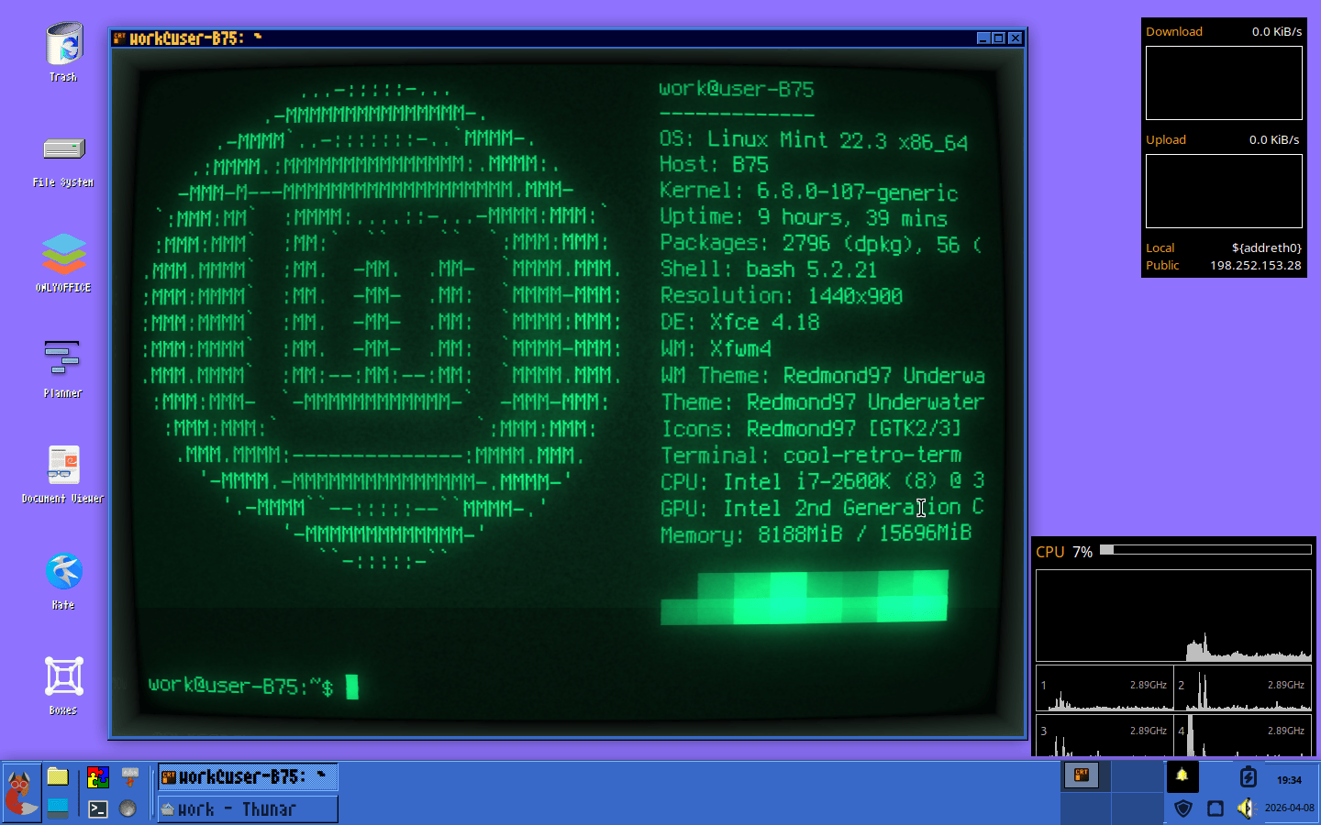Click the puzzle-piece panel launcher
1321x825 pixels.
point(98,777)
